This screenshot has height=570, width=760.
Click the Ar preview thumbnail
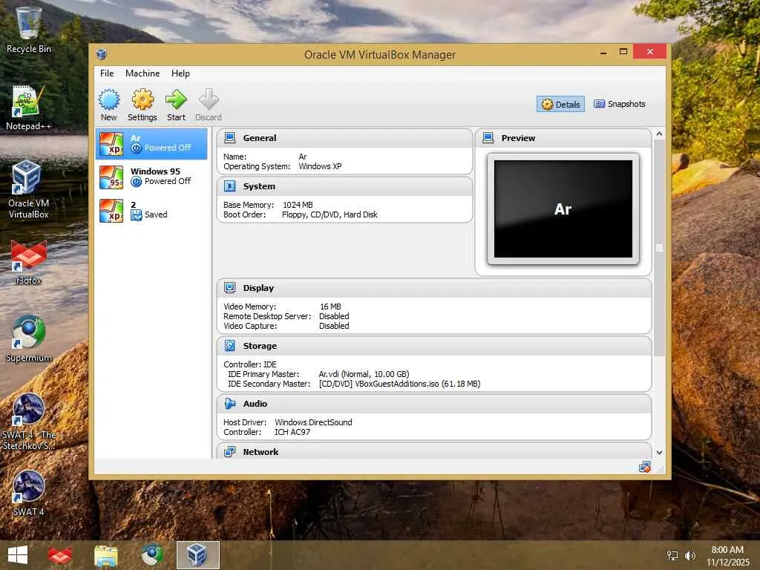coord(563,209)
